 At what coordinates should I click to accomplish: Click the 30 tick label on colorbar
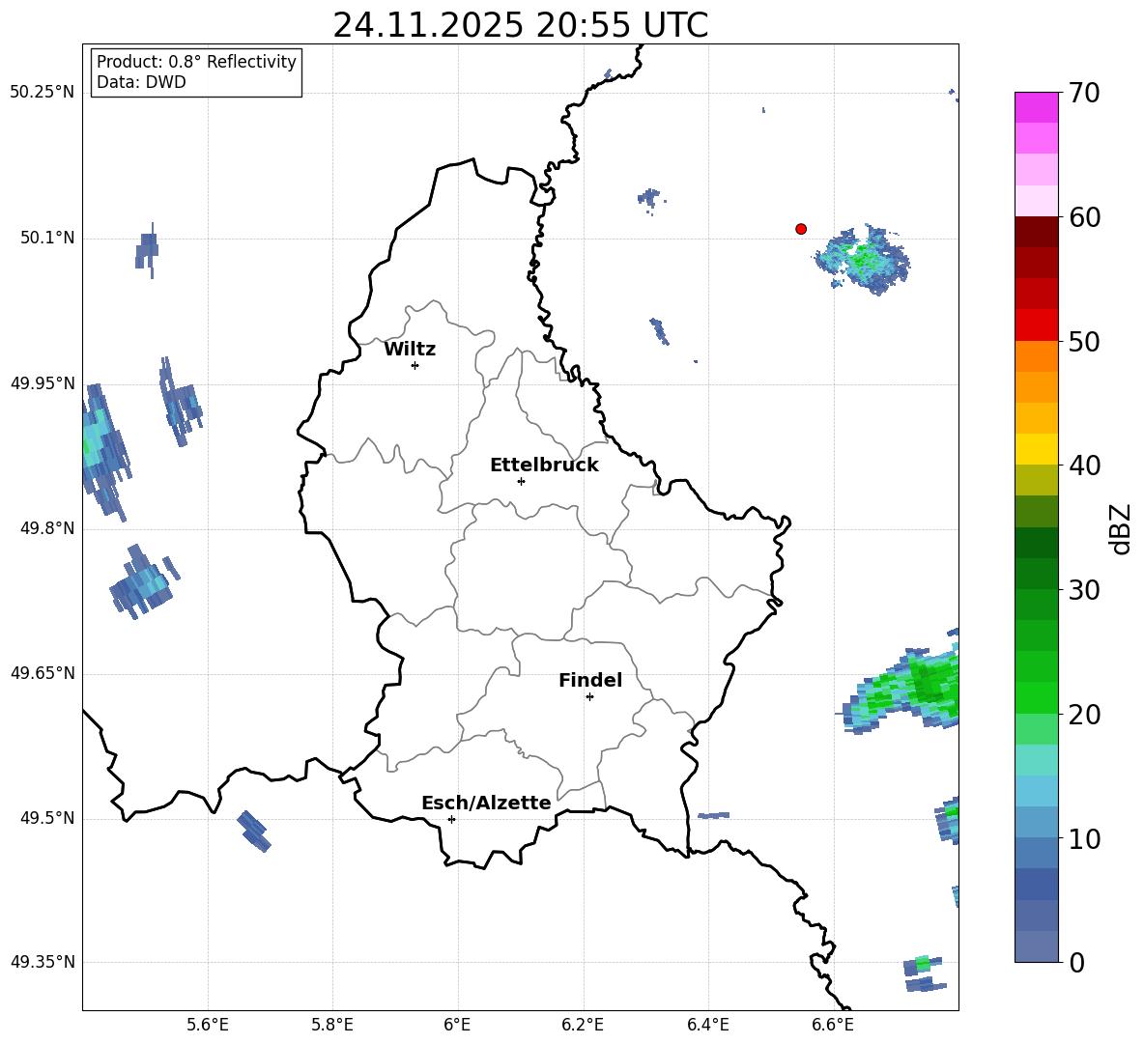pos(1084,590)
